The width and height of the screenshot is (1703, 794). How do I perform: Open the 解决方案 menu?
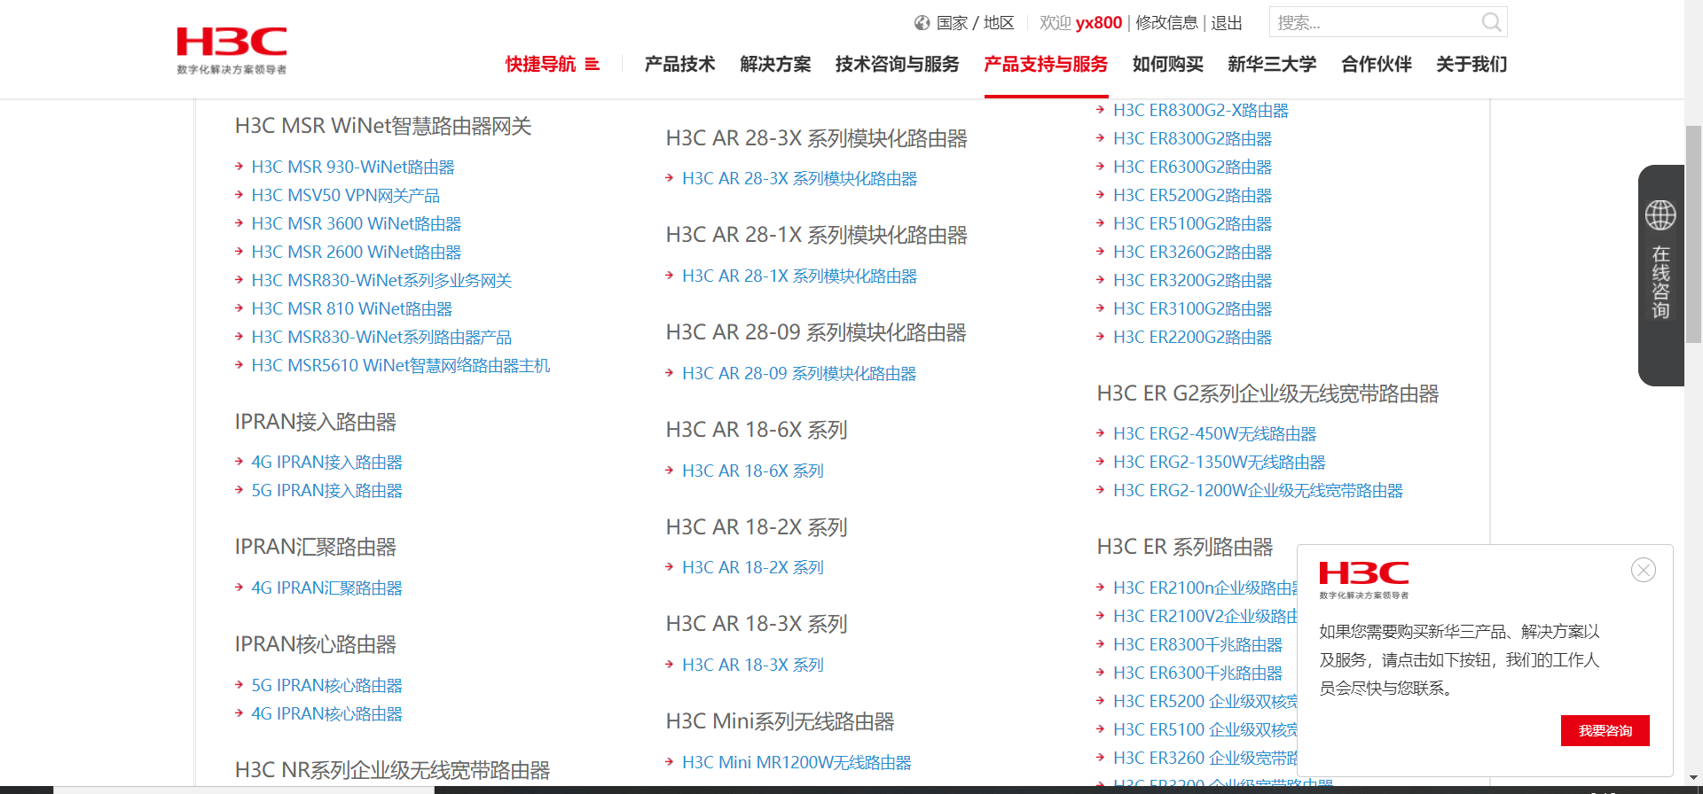tap(775, 65)
